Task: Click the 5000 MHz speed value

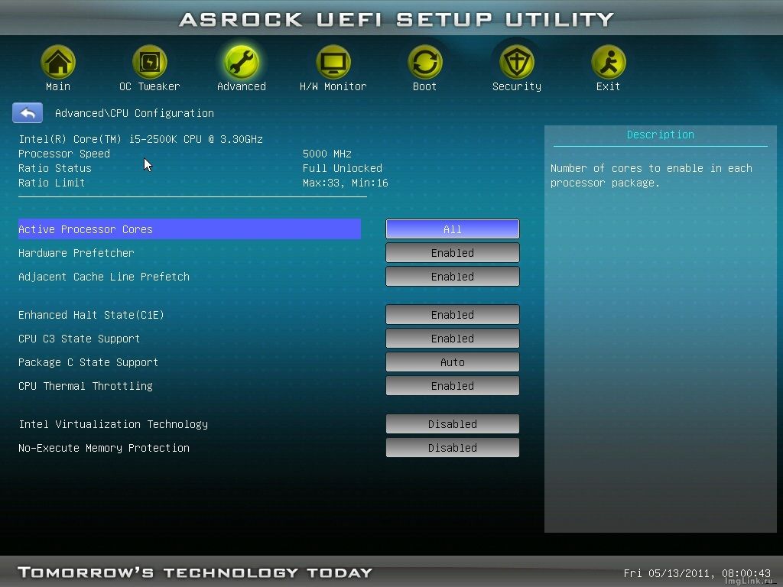Action: coord(327,154)
